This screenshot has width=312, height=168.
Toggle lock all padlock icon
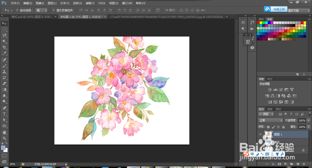[x=283, y=127]
